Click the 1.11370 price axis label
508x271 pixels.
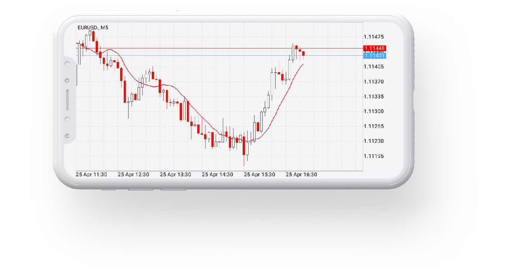374,81
